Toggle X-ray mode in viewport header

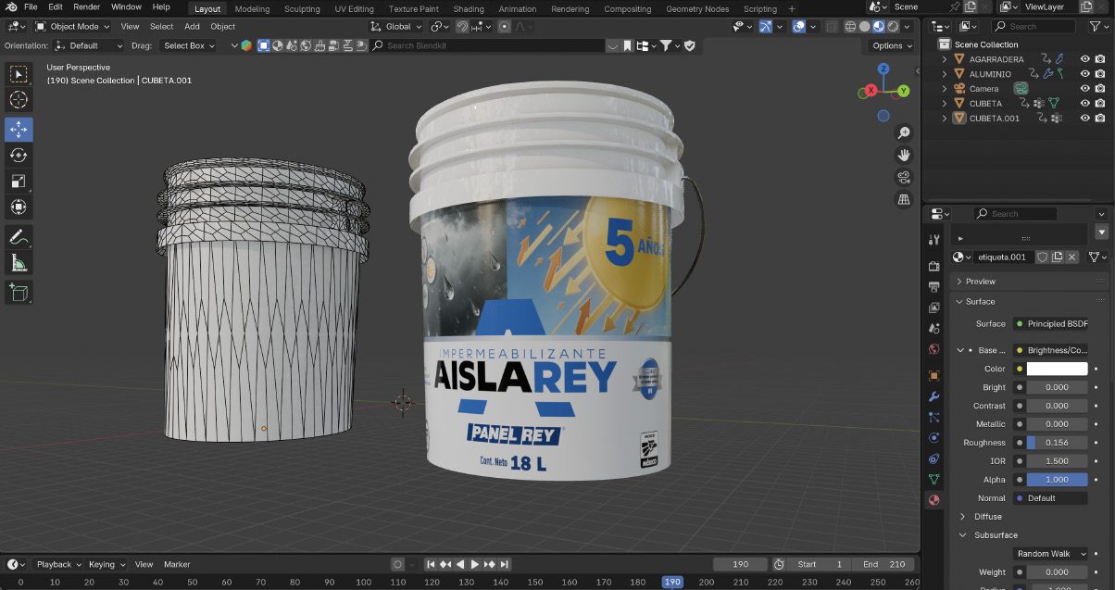tap(831, 27)
